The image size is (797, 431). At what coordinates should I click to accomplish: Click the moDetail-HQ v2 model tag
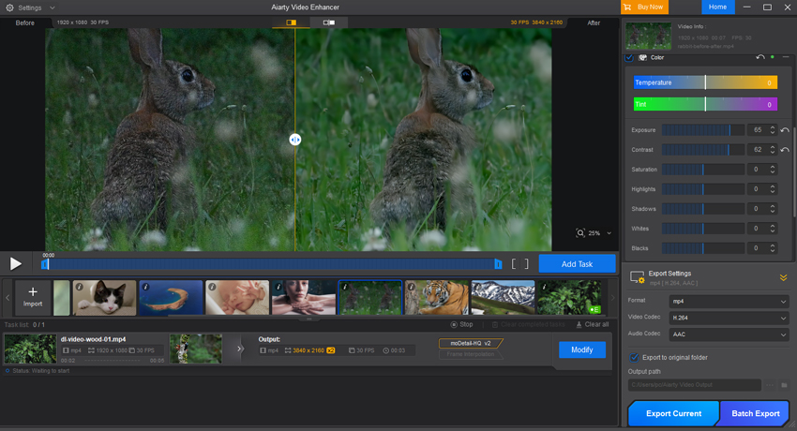pyautogui.click(x=471, y=343)
